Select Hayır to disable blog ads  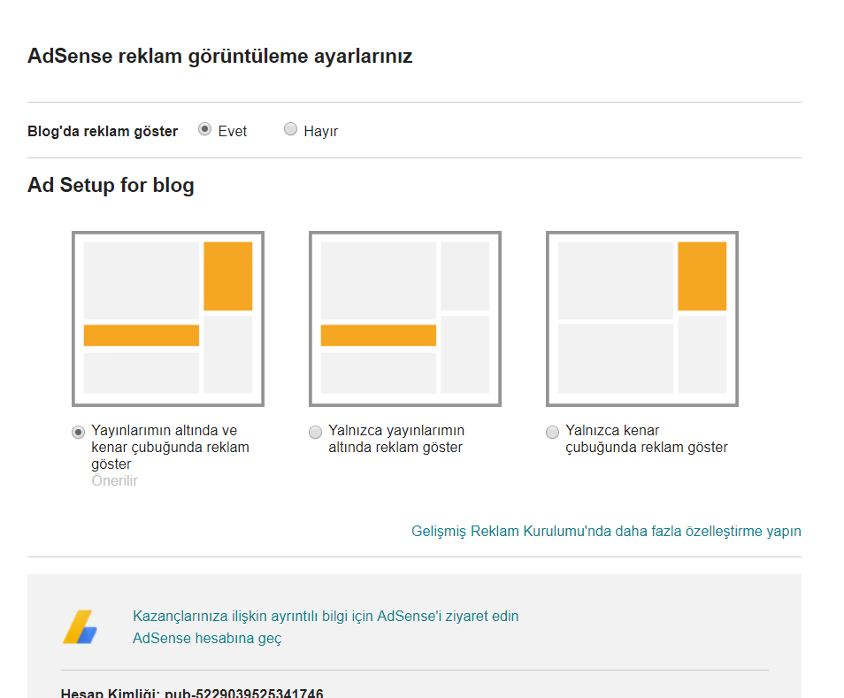point(291,129)
